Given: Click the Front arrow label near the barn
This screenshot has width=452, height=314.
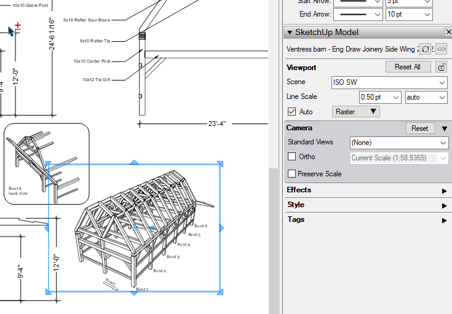Looking at the screenshot, I should point(111,284).
